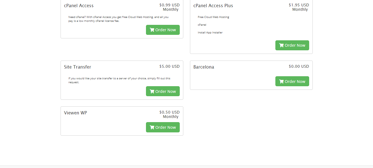The height and width of the screenshot is (168, 373).
Task: Click the Site Transfer heading
Action: pos(77,67)
